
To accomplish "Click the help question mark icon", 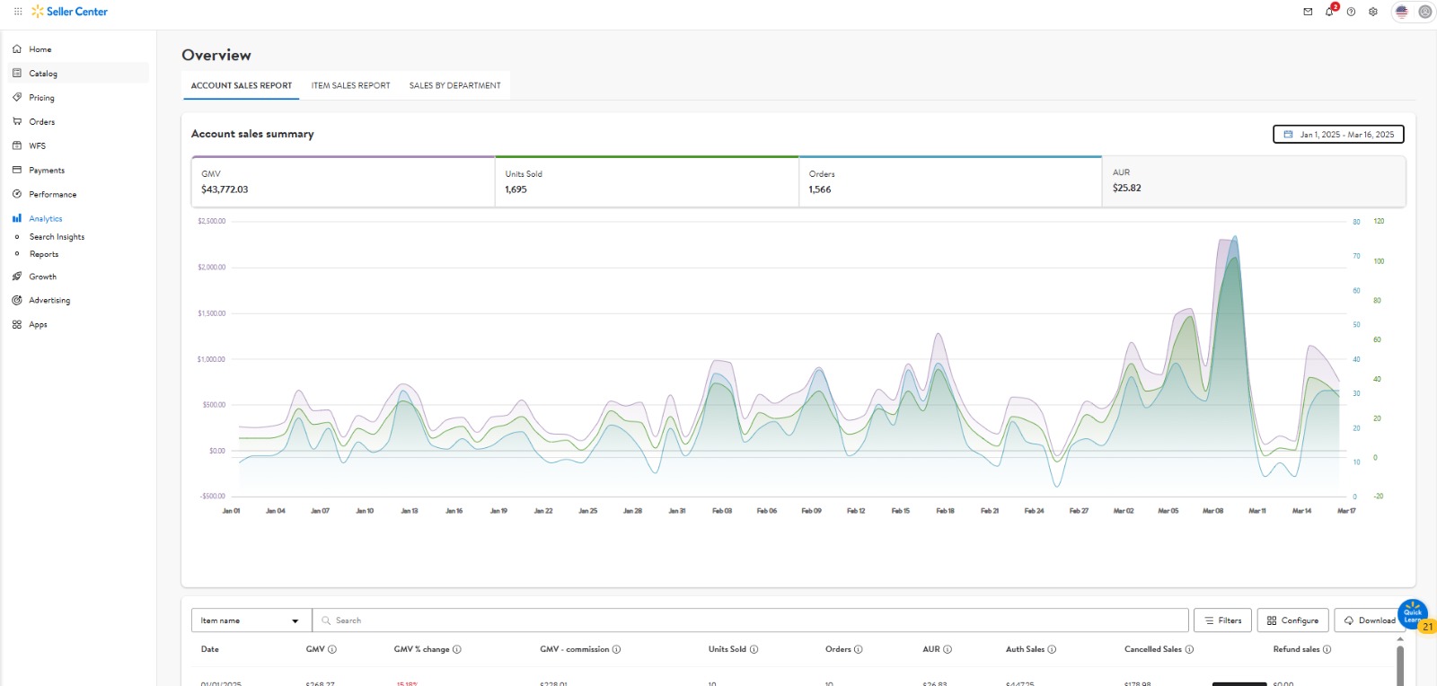I will 1351,12.
